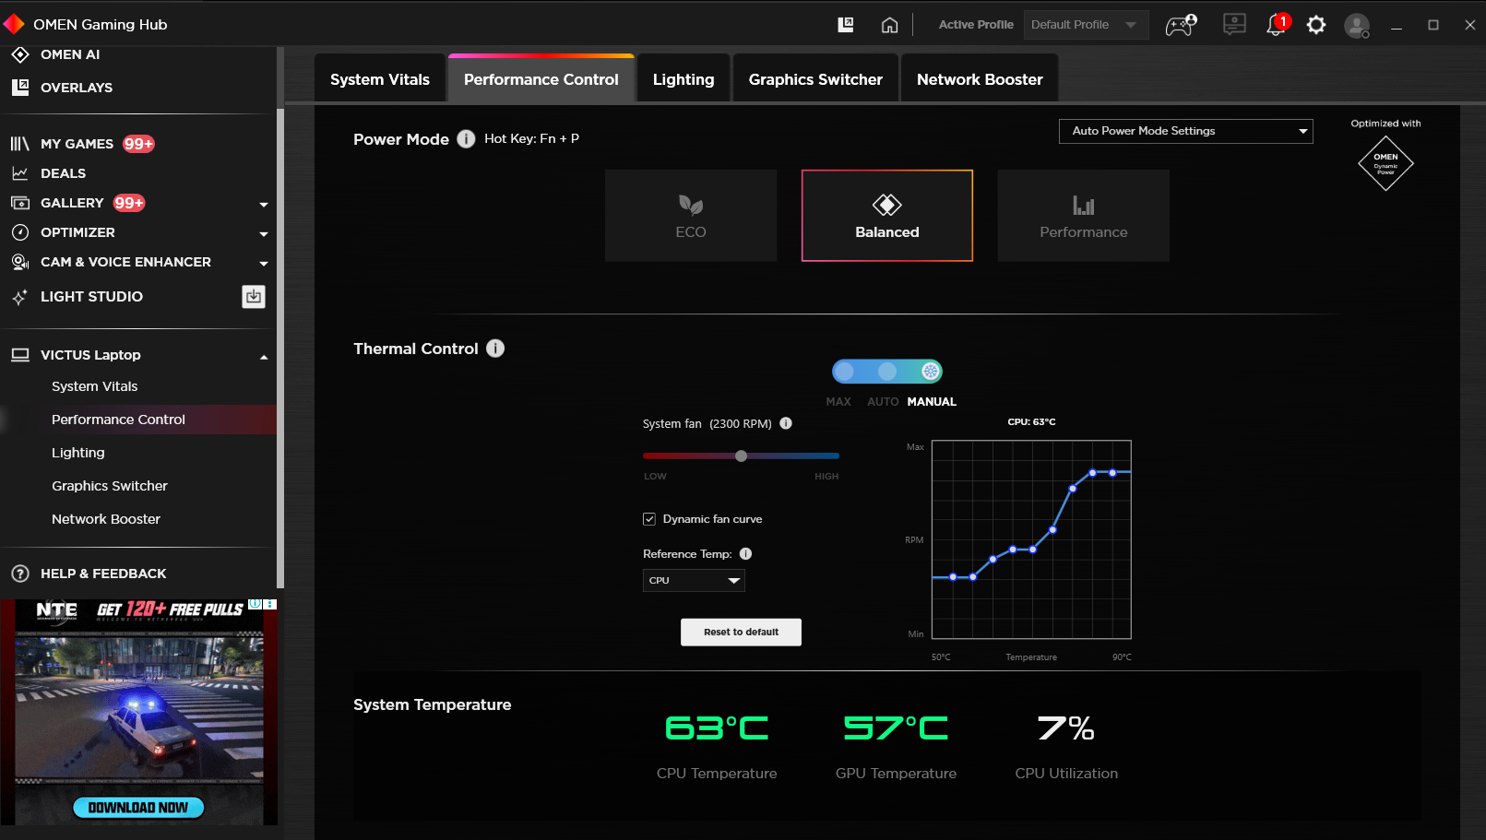Set thermal control to MANUAL
The image size is (1486, 840).
pos(931,372)
